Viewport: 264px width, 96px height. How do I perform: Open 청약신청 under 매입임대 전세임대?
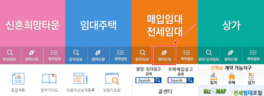coord(164,55)
